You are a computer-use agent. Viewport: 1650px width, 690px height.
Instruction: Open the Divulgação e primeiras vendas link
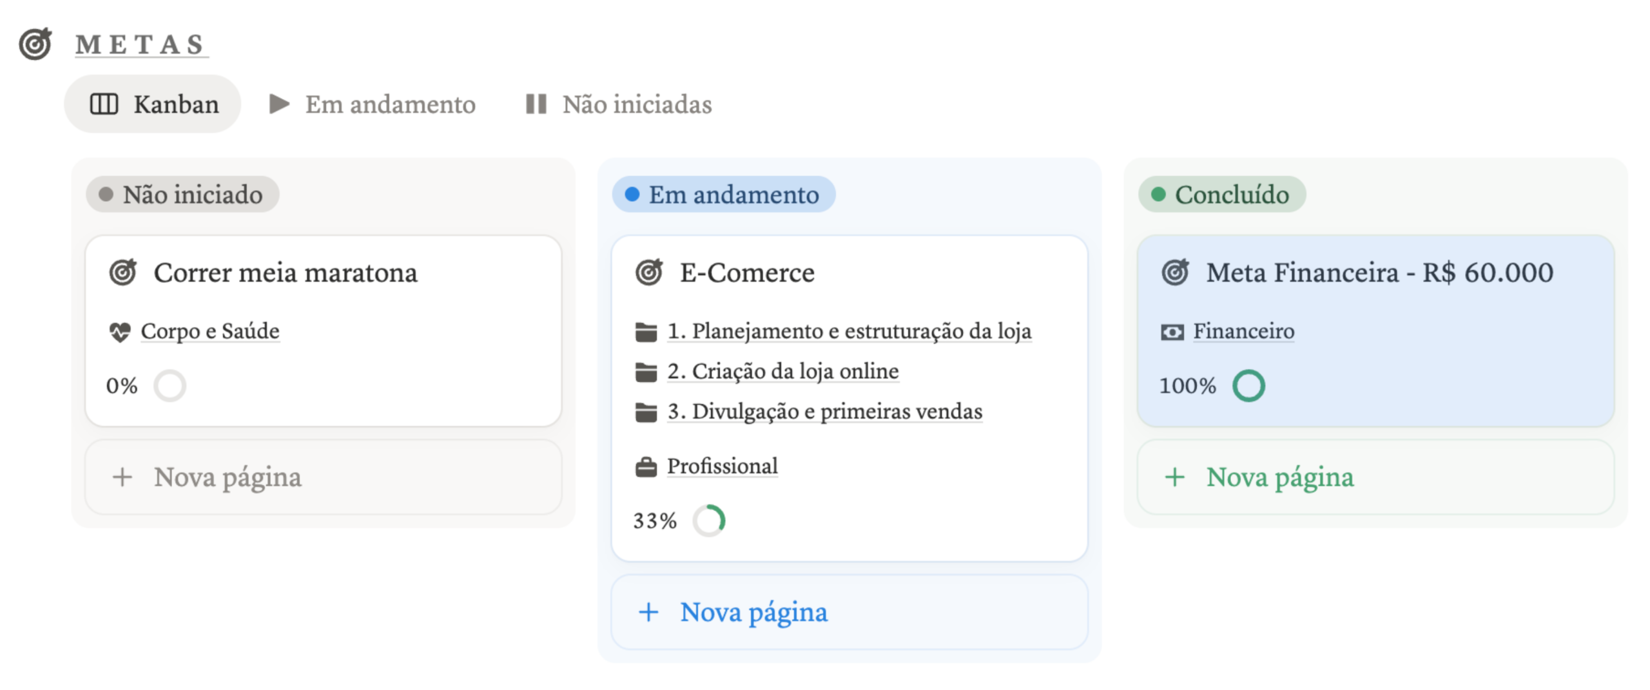point(824,412)
